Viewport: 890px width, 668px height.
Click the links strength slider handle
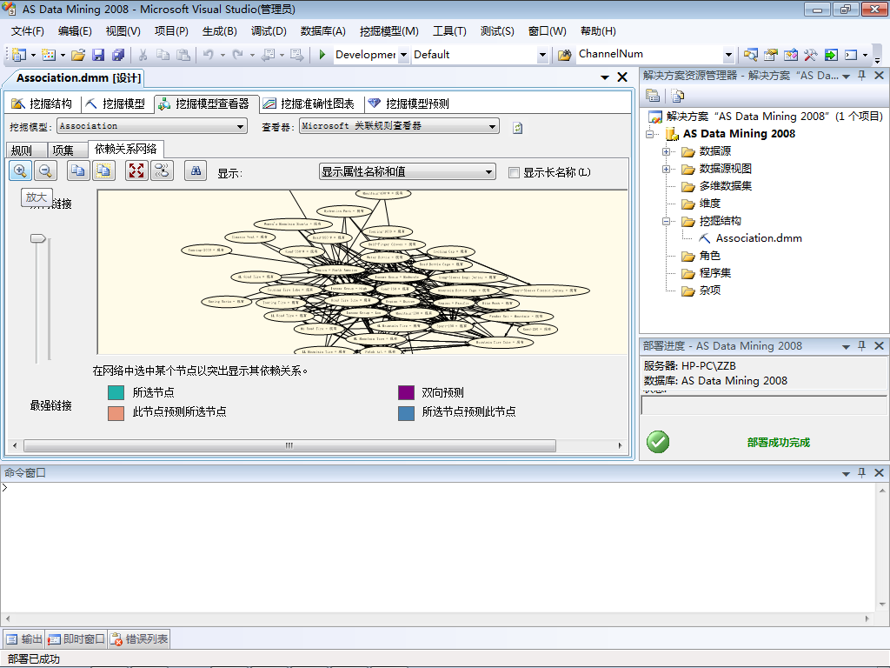(38, 239)
